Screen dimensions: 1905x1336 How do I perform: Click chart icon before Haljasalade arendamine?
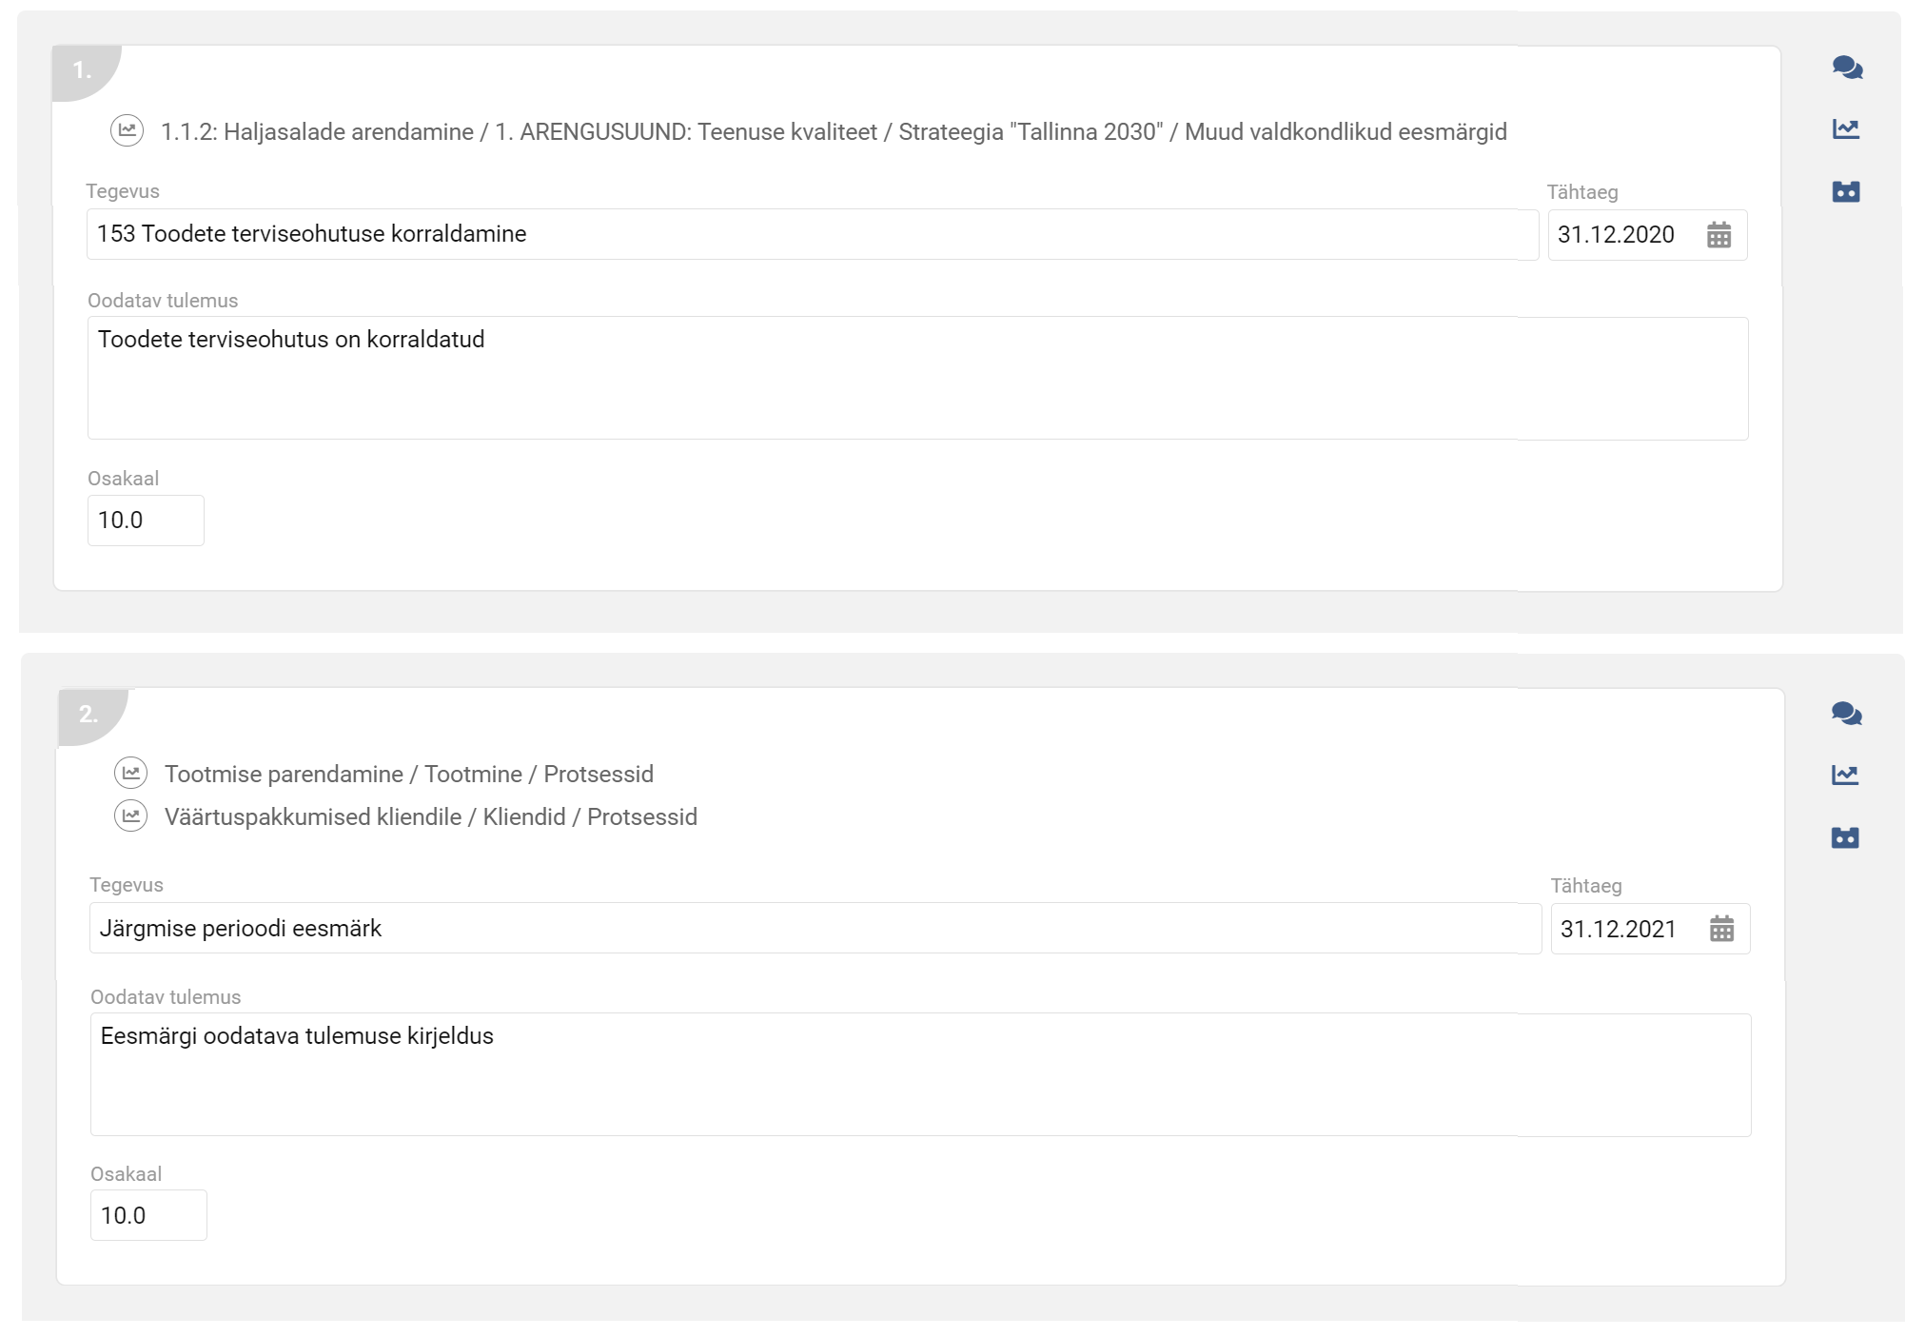pos(127,130)
